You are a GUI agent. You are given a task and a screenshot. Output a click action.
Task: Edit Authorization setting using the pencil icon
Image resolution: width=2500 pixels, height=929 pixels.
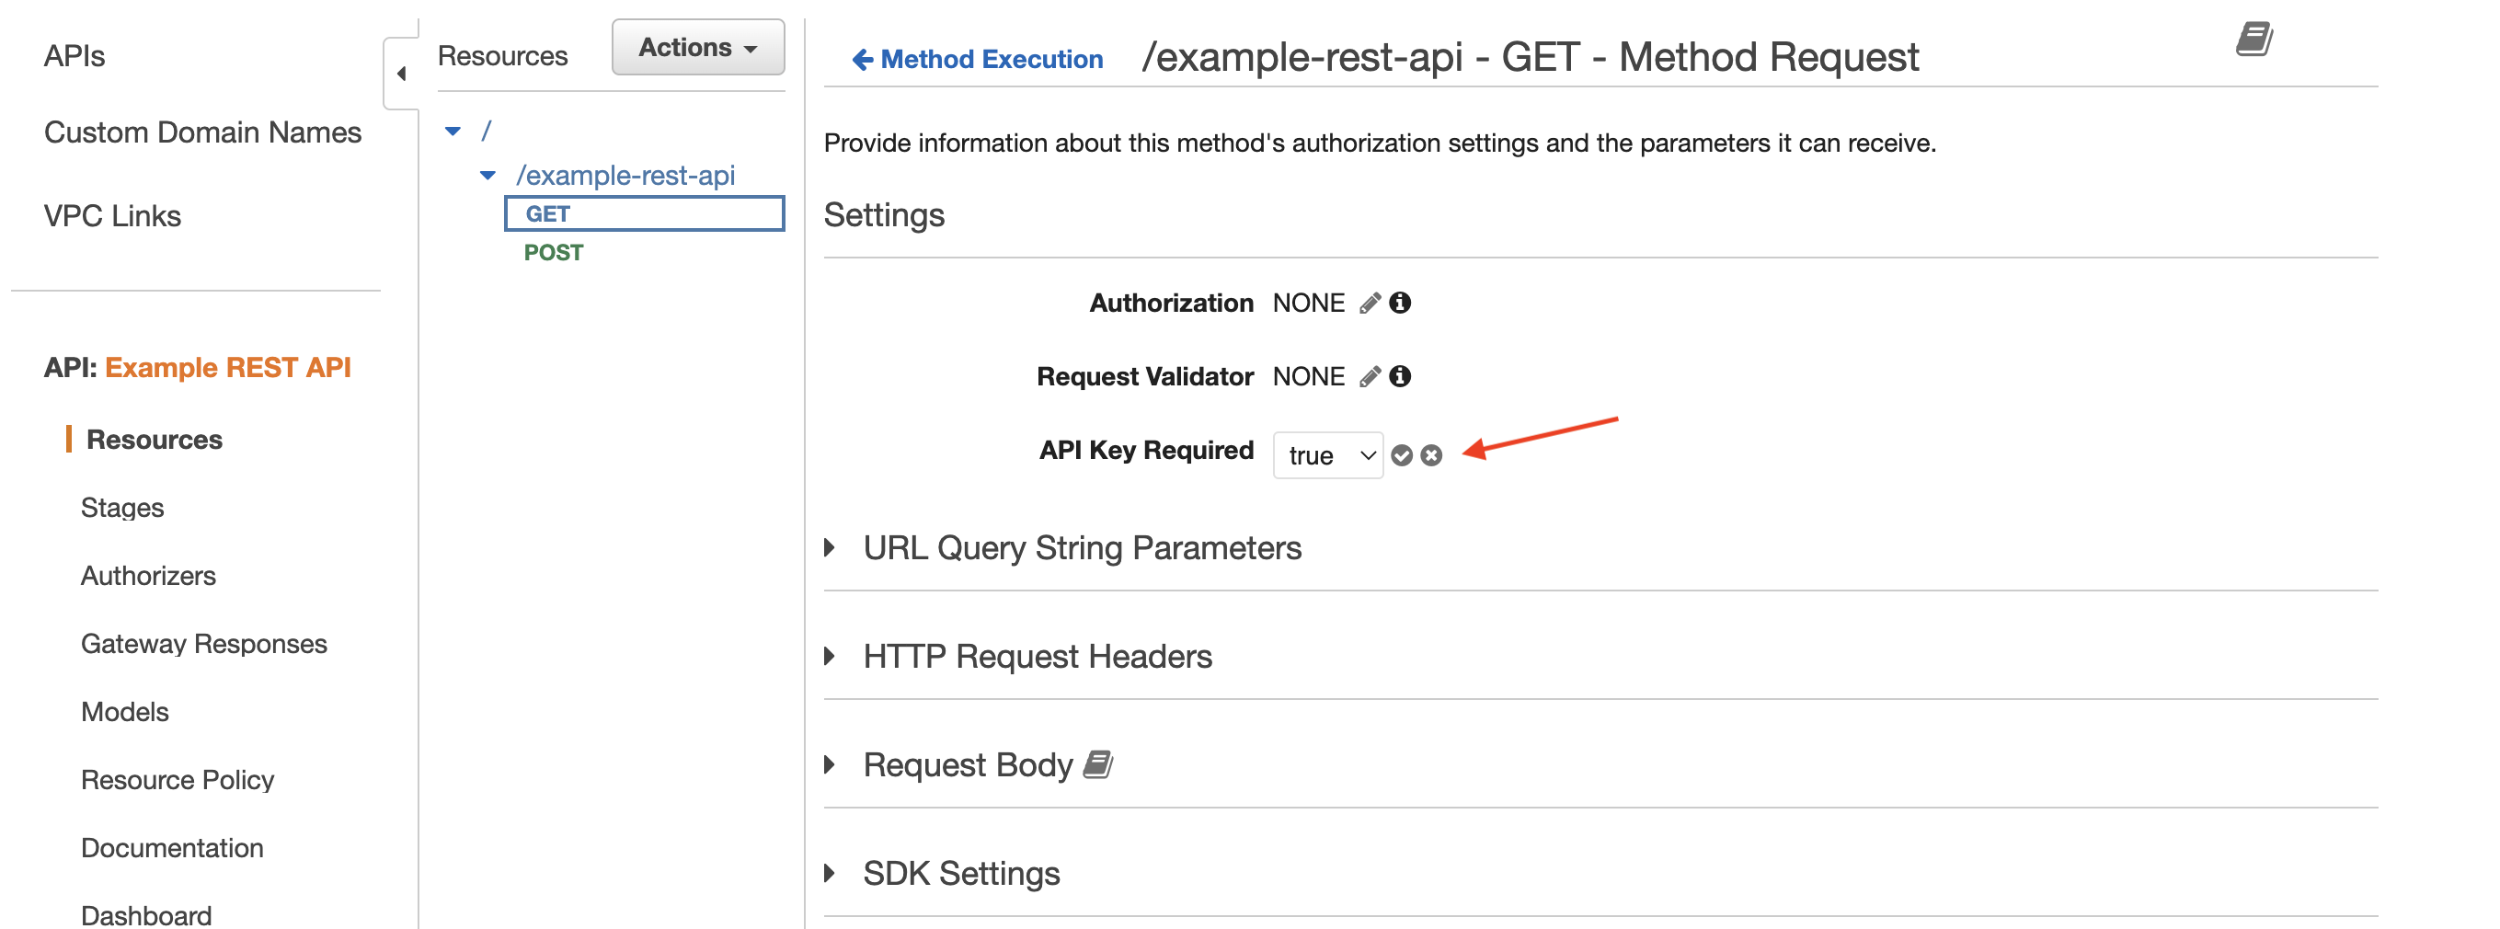click(x=1370, y=302)
